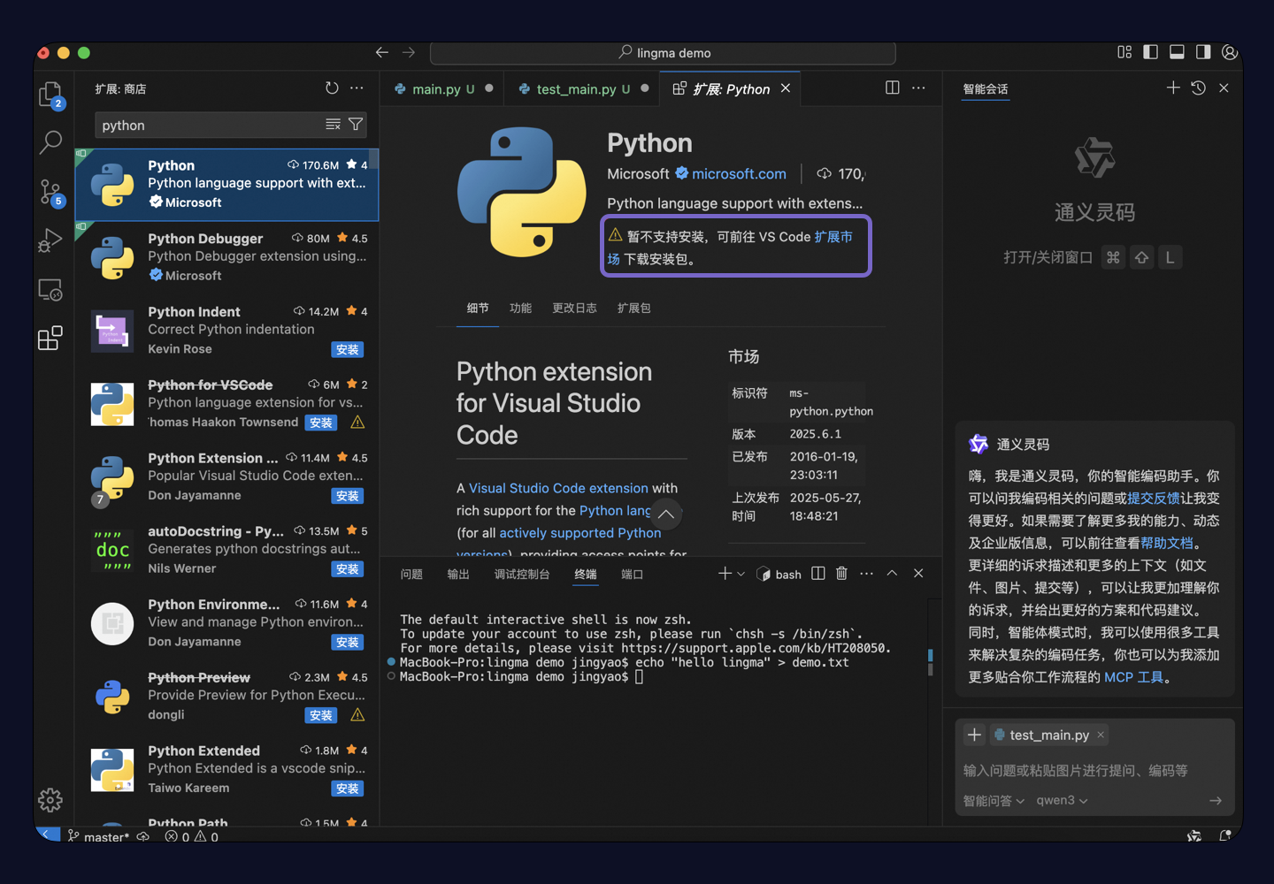Open terminal panel more actions
The height and width of the screenshot is (884, 1274).
point(866,574)
